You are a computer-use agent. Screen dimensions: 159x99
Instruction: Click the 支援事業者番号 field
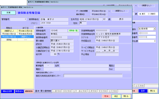click(103, 30)
